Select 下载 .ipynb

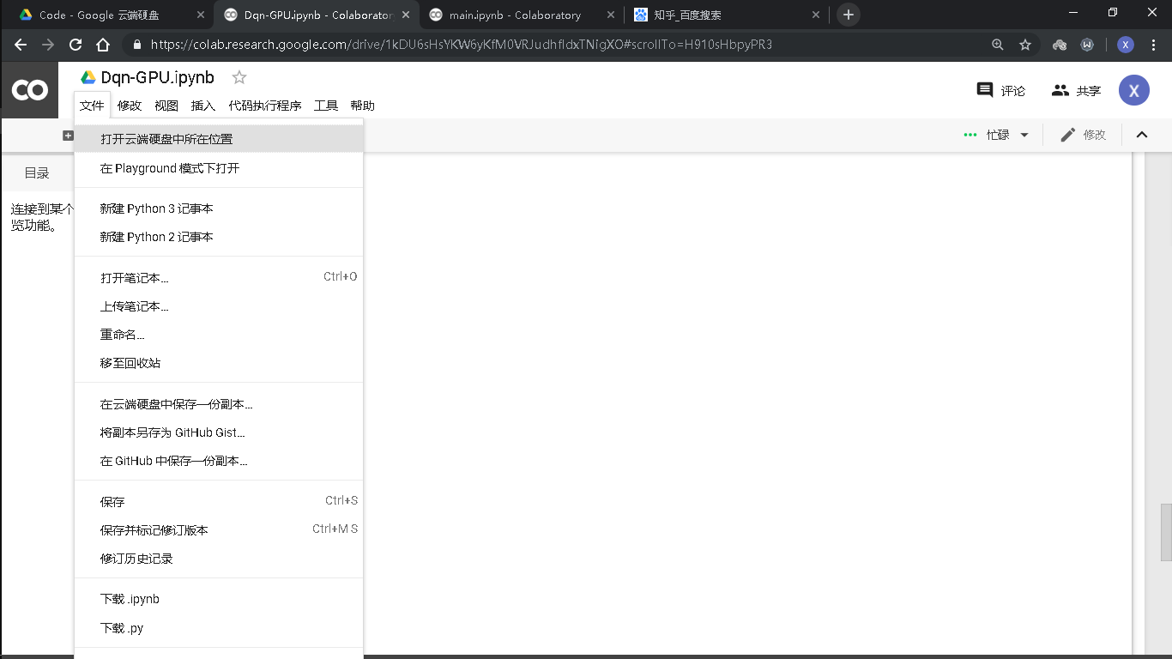219,599
